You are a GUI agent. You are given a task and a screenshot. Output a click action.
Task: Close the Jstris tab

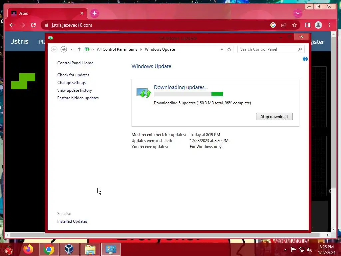pyautogui.click(x=82, y=13)
